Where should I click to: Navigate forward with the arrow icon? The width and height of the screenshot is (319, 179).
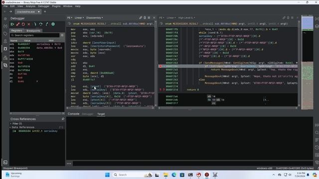tap(10, 11)
